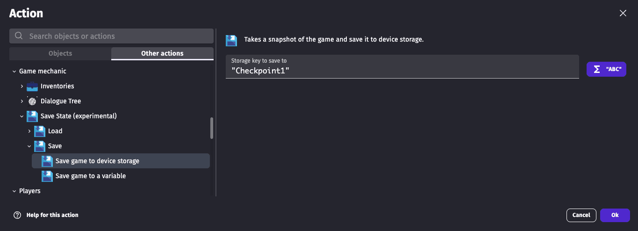Screen dimensions: 638x231
Task: Click the Dialogue Tree yarn icon
Action: pyautogui.click(x=32, y=101)
